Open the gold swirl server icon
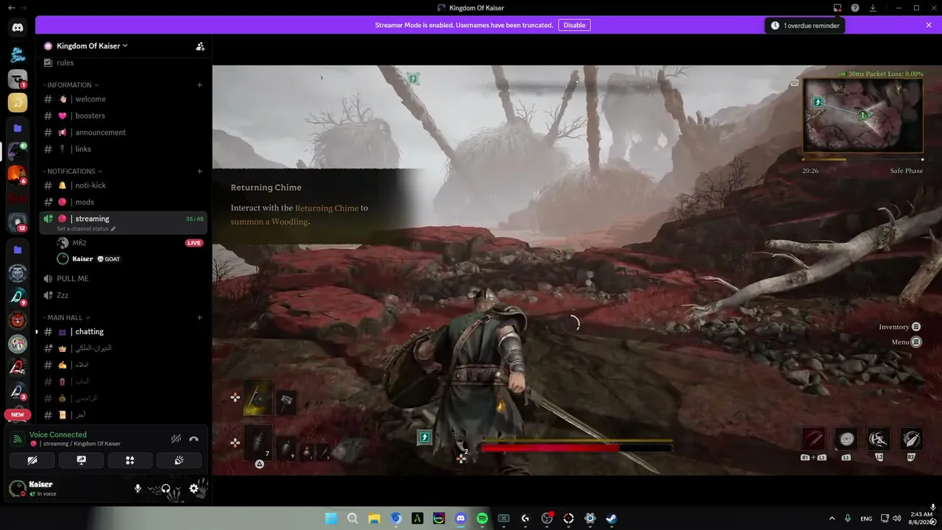The height and width of the screenshot is (530, 942). (18, 103)
